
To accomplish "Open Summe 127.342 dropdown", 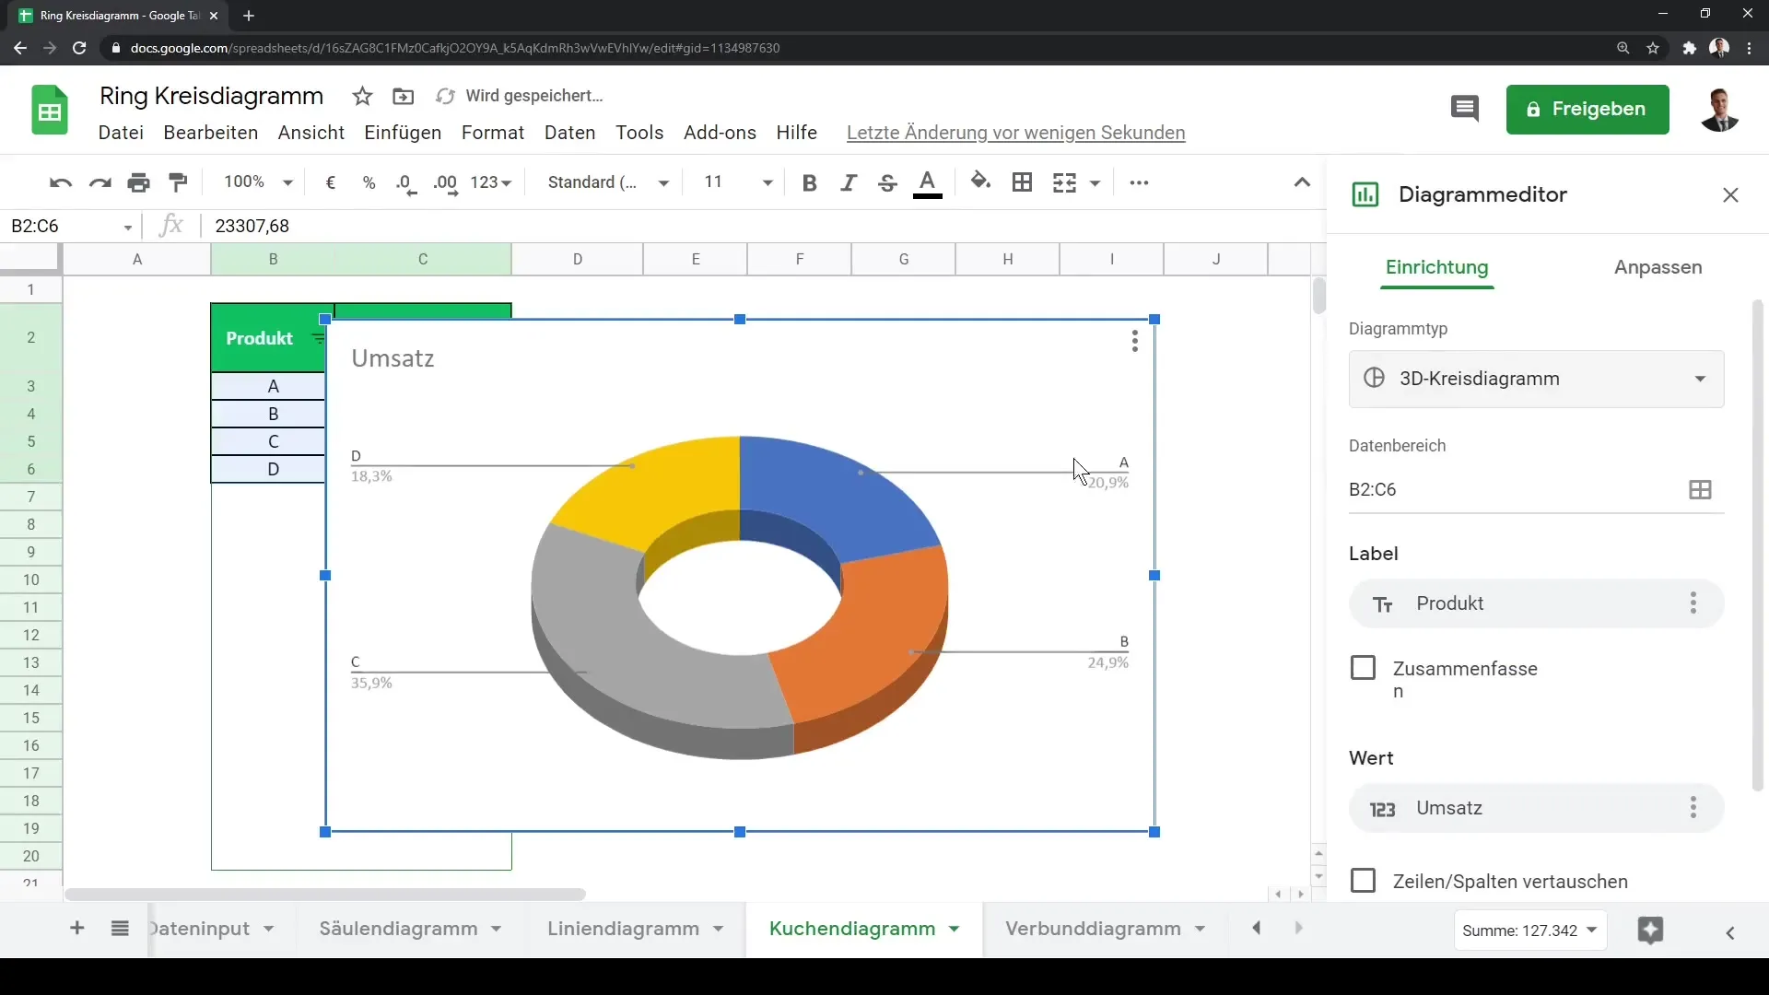I will tap(1529, 931).
